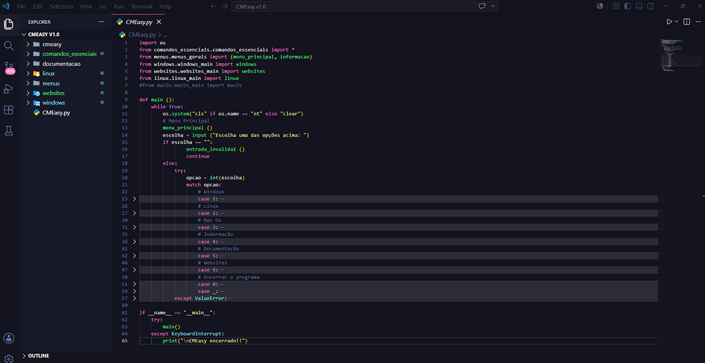This screenshot has width=705, height=363.
Task: Open editor More Actions ellipsis
Action: (697, 22)
